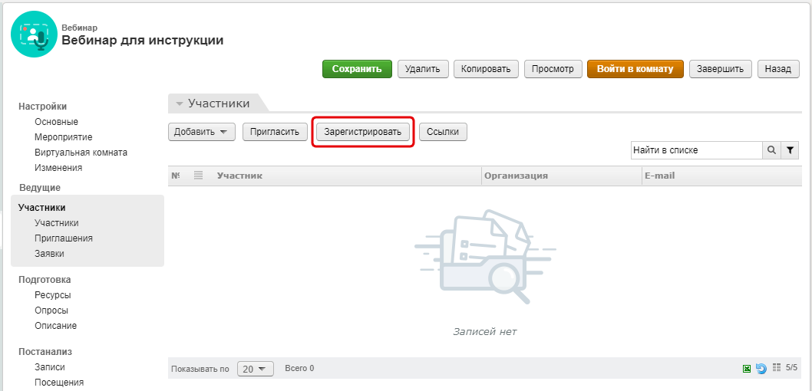Select bold Участники section in sidebar
The image size is (812, 391).
pyautogui.click(x=42, y=208)
